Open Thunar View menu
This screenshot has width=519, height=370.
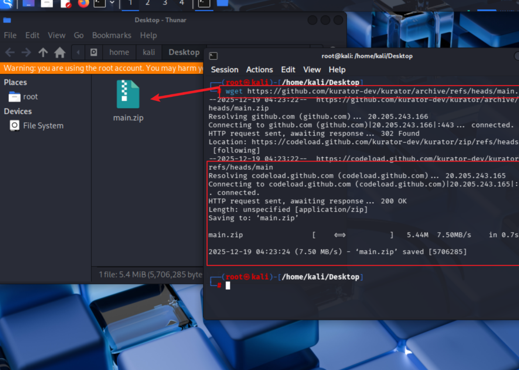click(x=56, y=35)
